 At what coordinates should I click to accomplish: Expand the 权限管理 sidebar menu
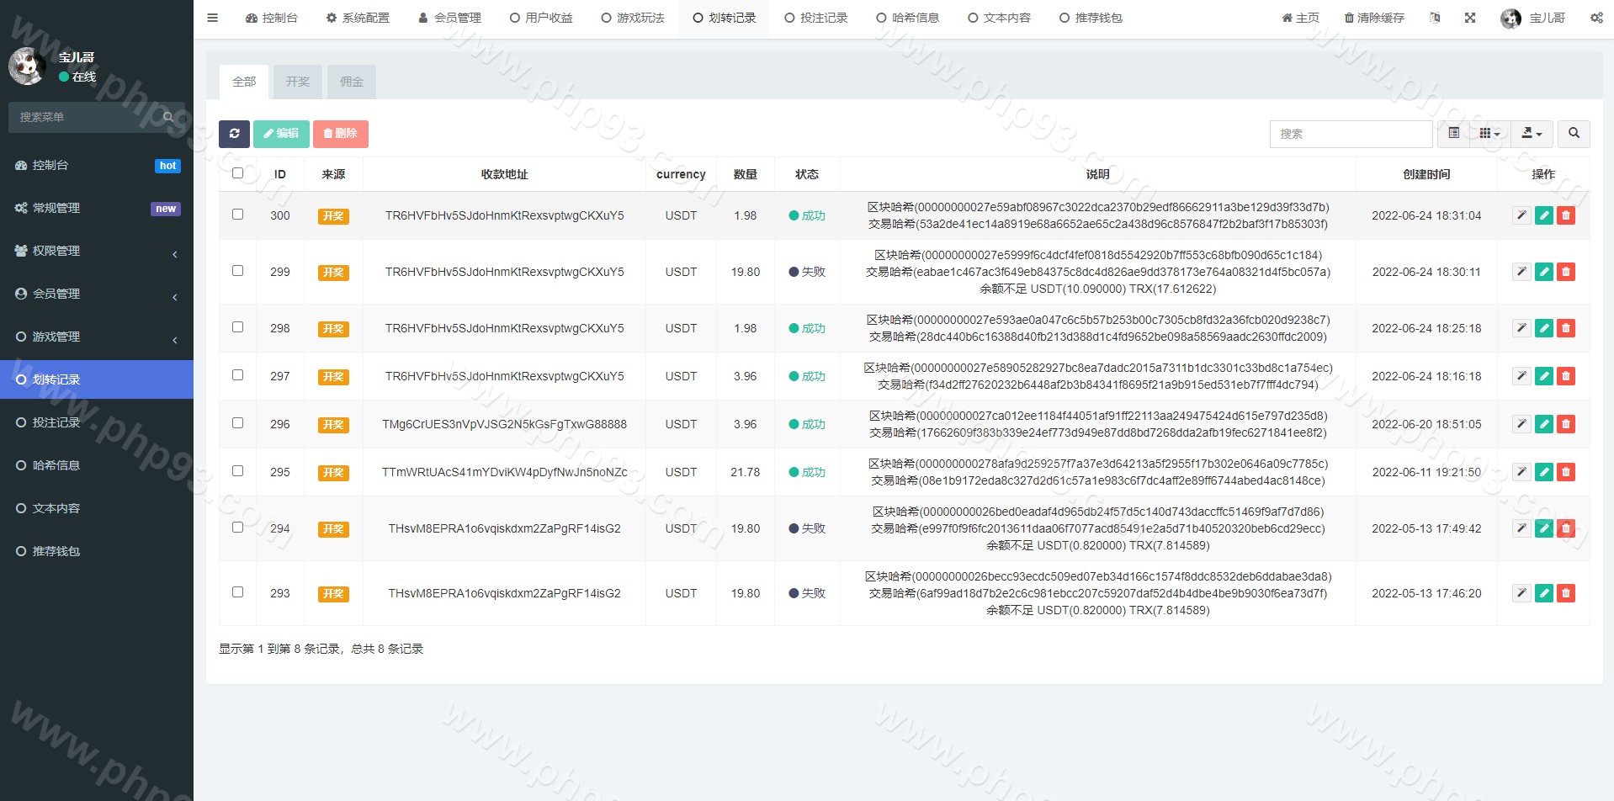click(97, 251)
